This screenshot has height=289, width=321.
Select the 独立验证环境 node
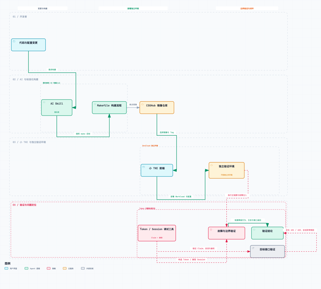pos(226,170)
